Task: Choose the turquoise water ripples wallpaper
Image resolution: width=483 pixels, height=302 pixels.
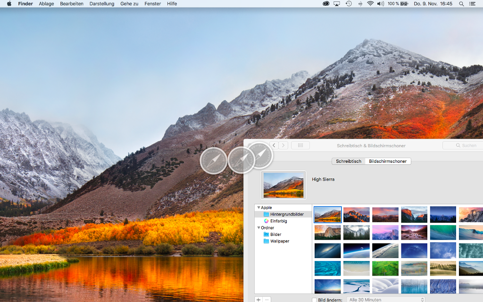Action: [328, 268]
